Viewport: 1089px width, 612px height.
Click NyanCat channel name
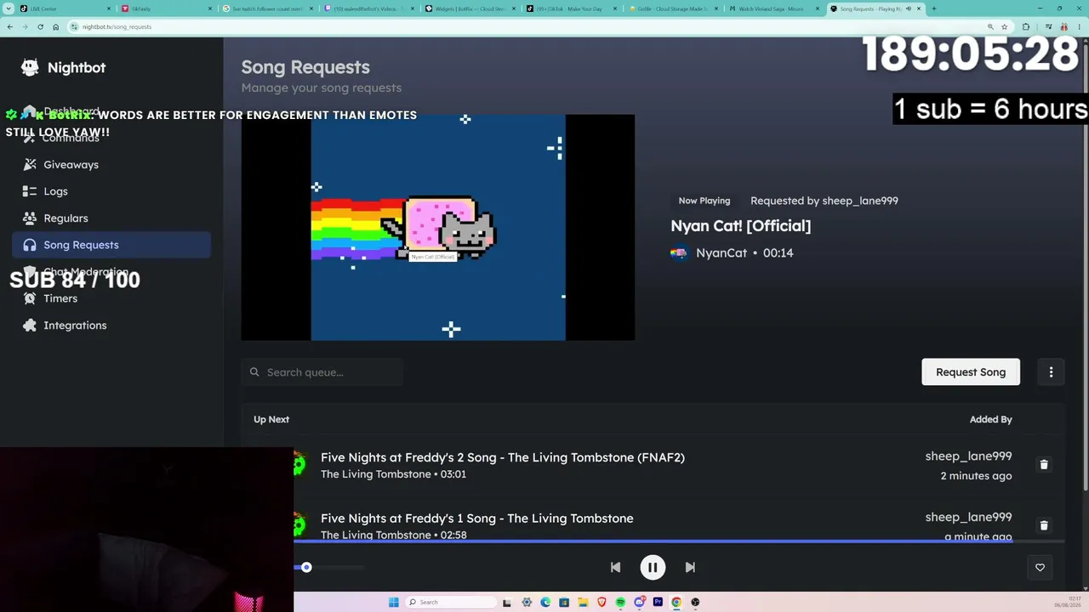coord(721,253)
